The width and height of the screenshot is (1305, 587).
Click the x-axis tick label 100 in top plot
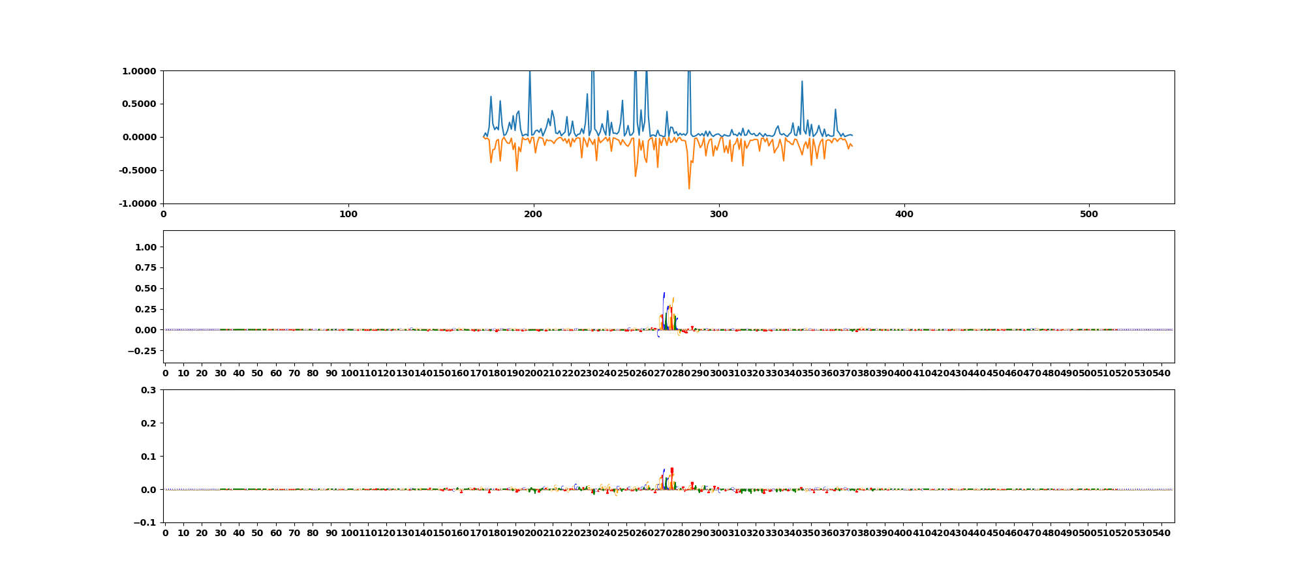point(348,214)
